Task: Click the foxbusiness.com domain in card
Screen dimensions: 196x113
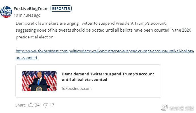Action: [76, 88]
